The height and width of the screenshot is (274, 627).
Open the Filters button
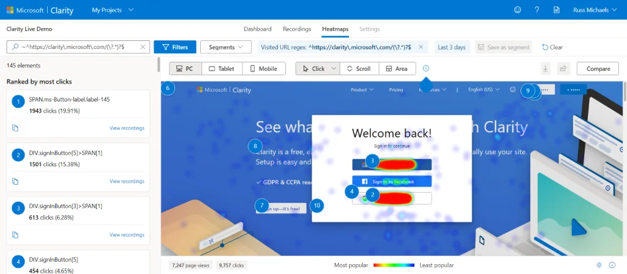point(175,47)
